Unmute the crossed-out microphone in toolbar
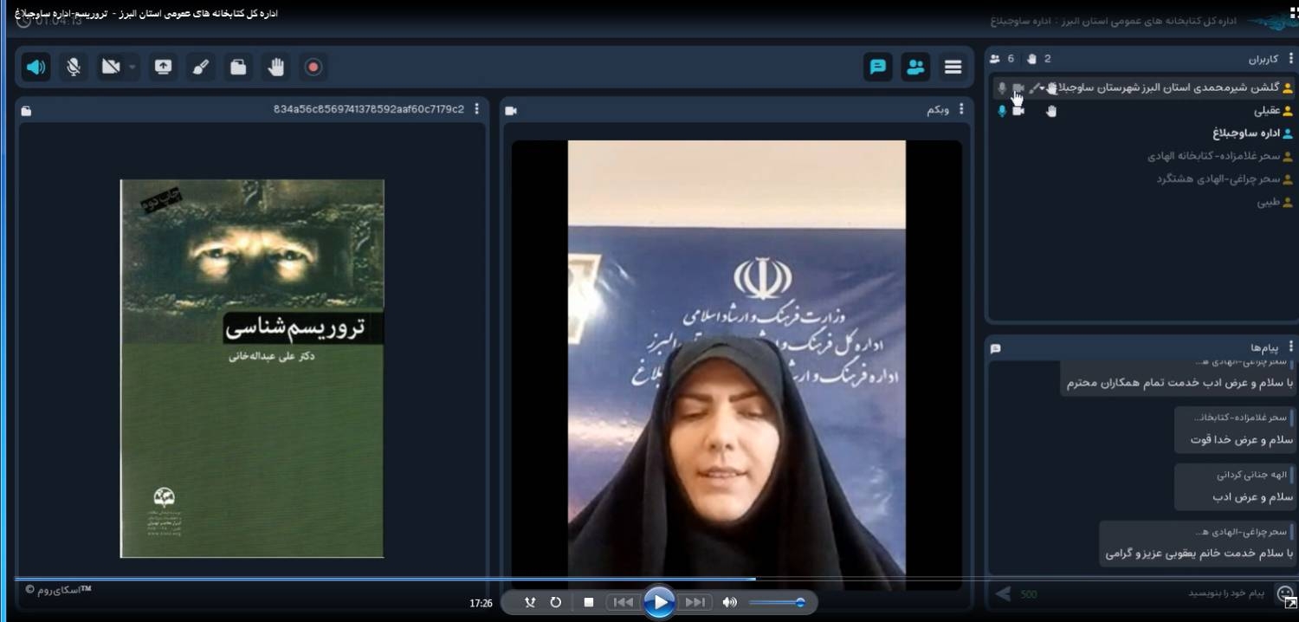The width and height of the screenshot is (1299, 622). pyautogui.click(x=74, y=67)
